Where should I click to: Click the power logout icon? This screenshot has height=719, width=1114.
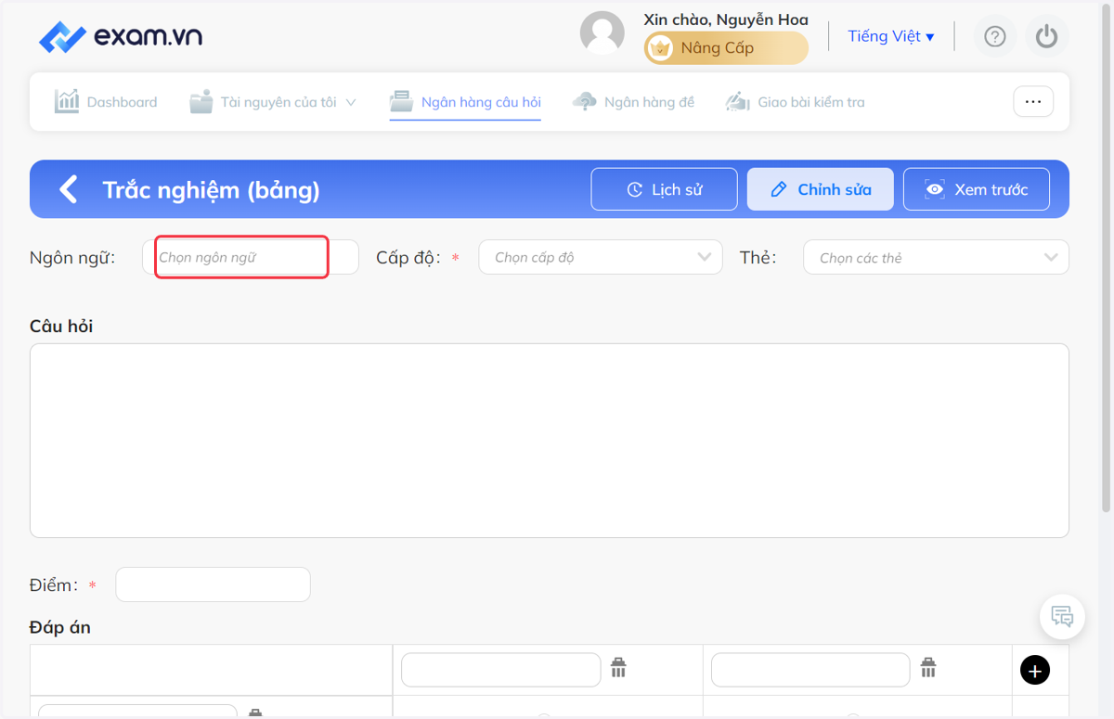click(x=1047, y=36)
